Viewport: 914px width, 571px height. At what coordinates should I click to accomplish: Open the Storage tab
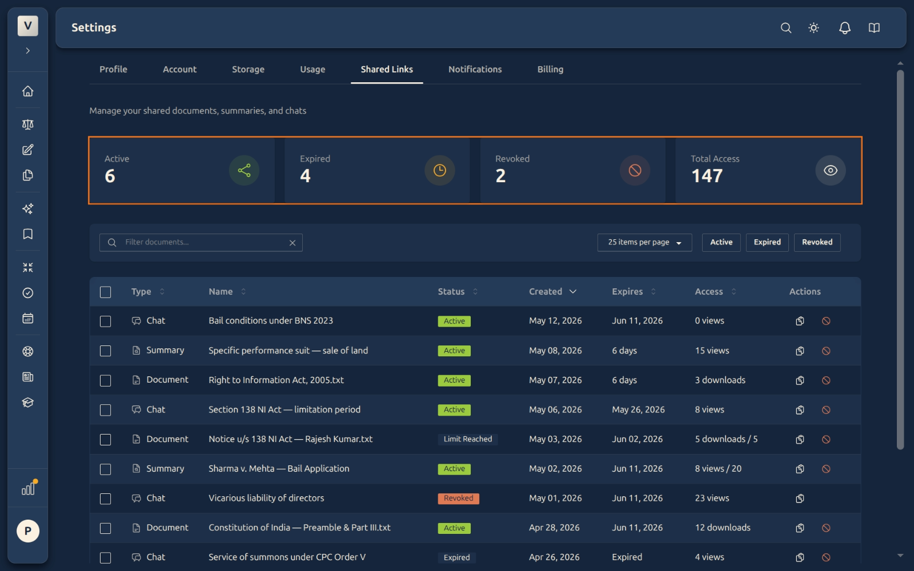pos(248,69)
